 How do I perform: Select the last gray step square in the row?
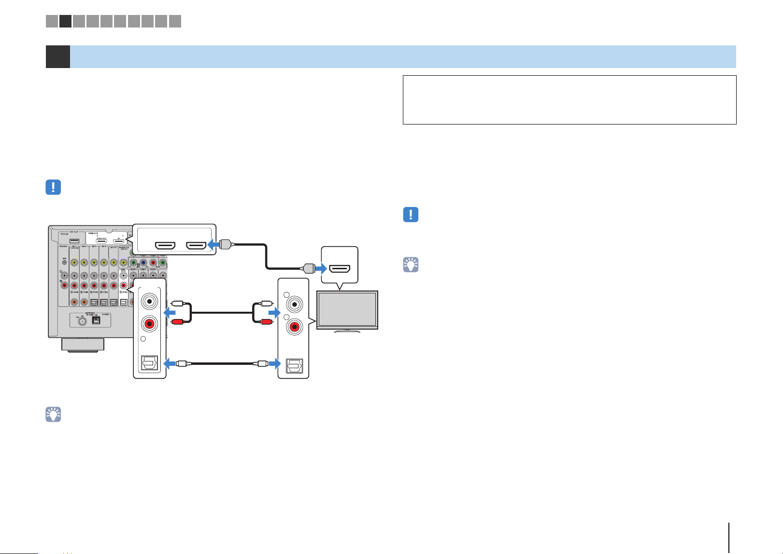175,21
